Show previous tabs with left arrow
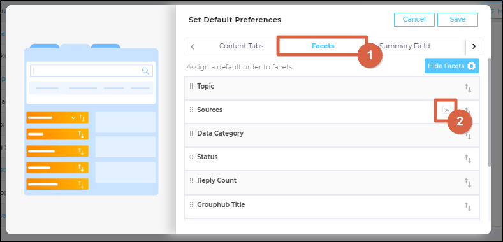Image resolution: width=503 pixels, height=242 pixels. pyautogui.click(x=193, y=46)
